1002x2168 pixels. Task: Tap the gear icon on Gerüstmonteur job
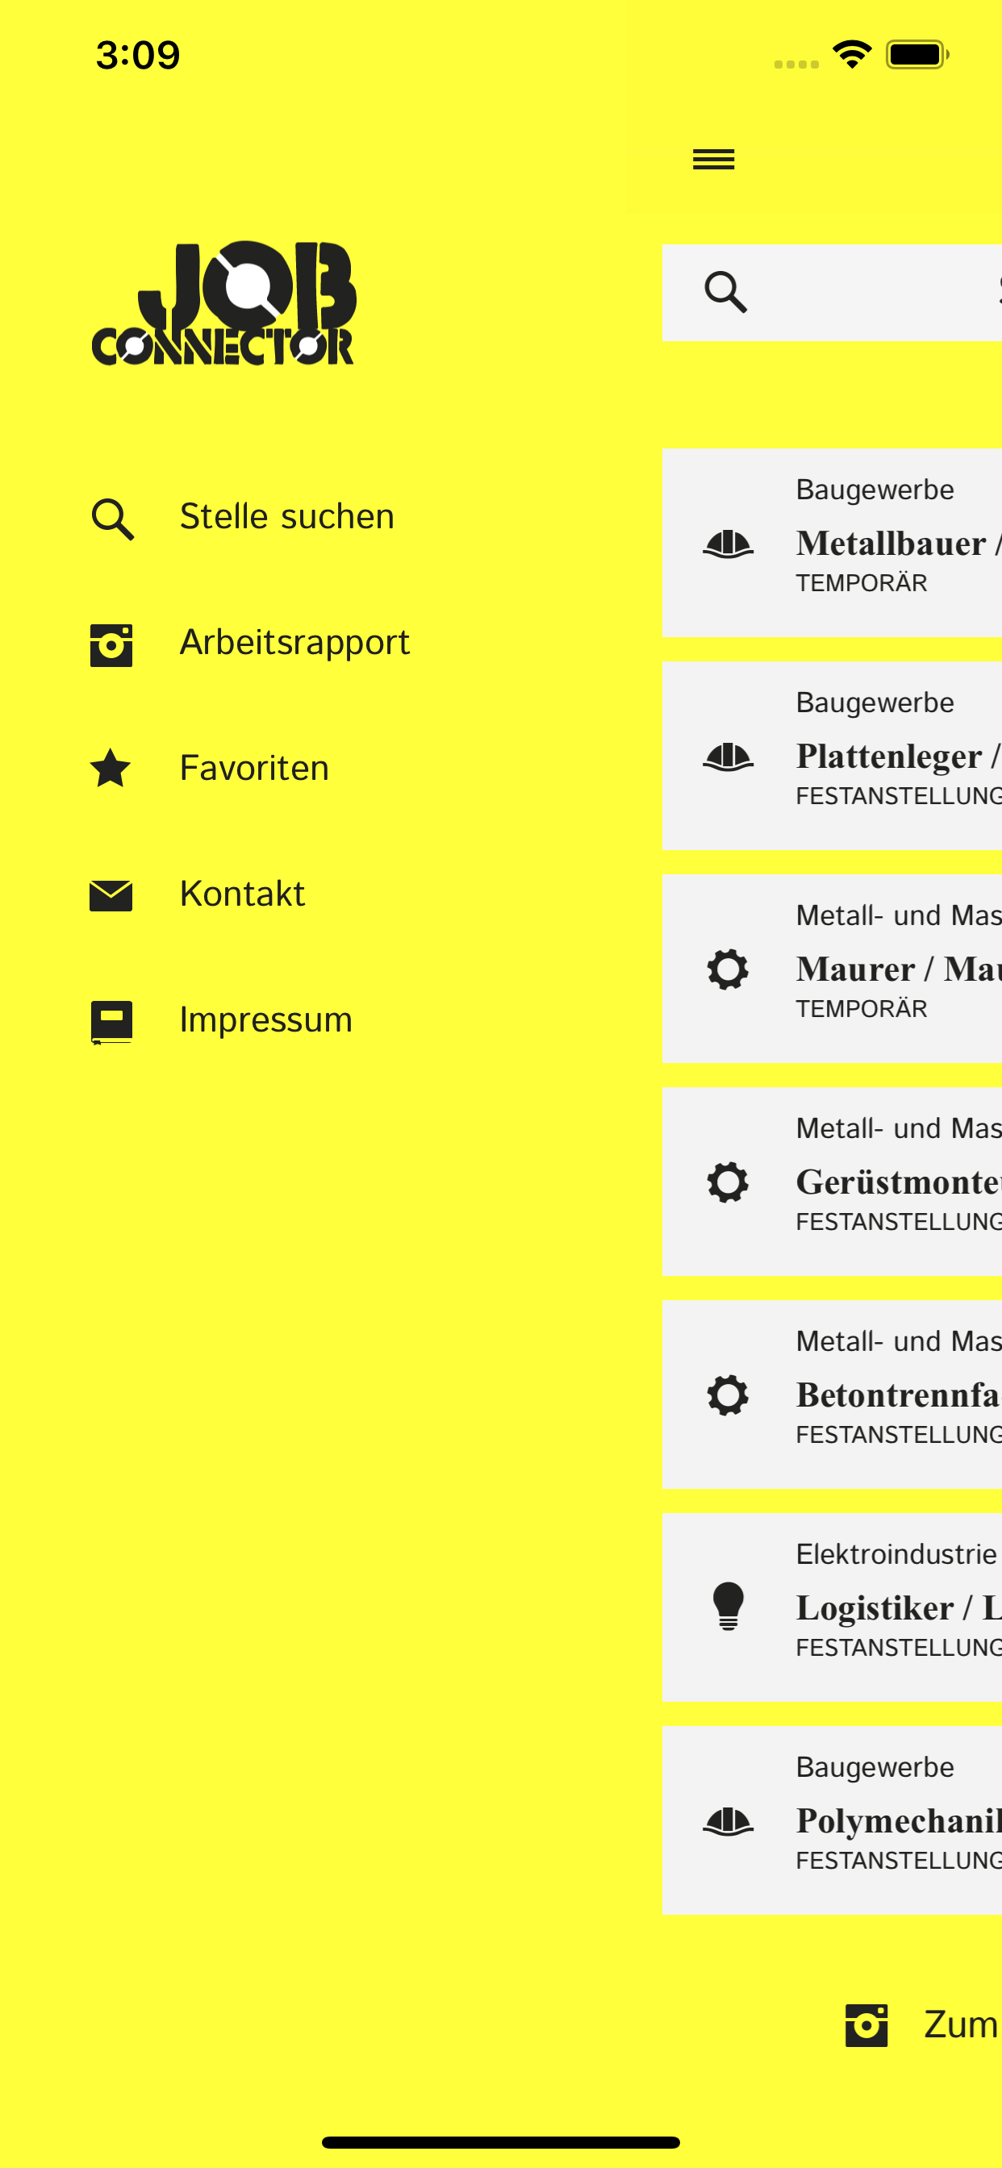click(x=729, y=1182)
